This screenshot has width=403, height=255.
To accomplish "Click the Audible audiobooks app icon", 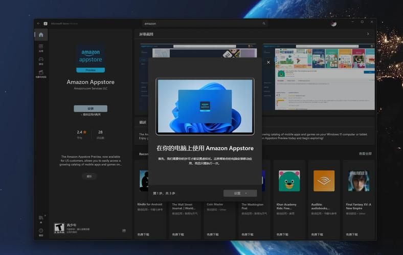I will pyautogui.click(x=324, y=181).
